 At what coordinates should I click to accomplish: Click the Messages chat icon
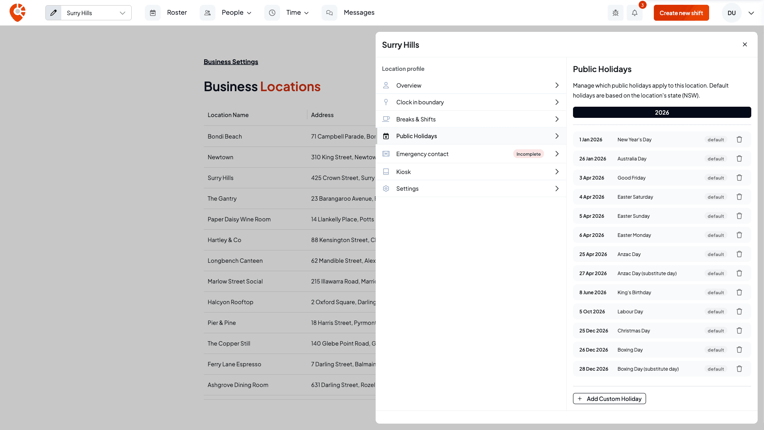pyautogui.click(x=329, y=13)
